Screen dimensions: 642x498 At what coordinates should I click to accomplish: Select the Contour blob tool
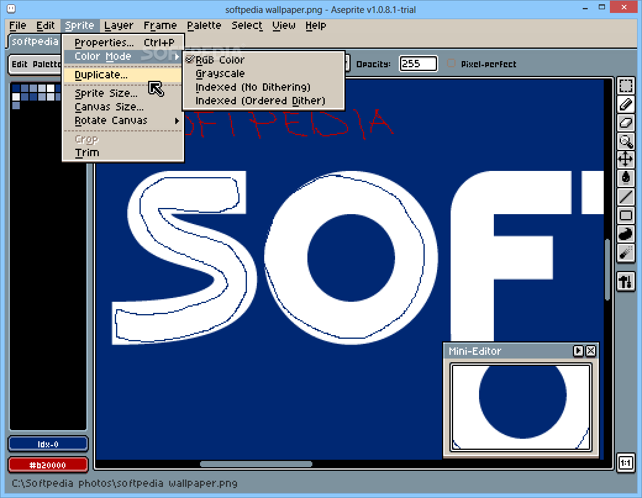(x=625, y=234)
